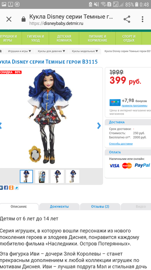151x270 pixels.
Task: Open the Детская комната menu
Action: [x=64, y=39]
